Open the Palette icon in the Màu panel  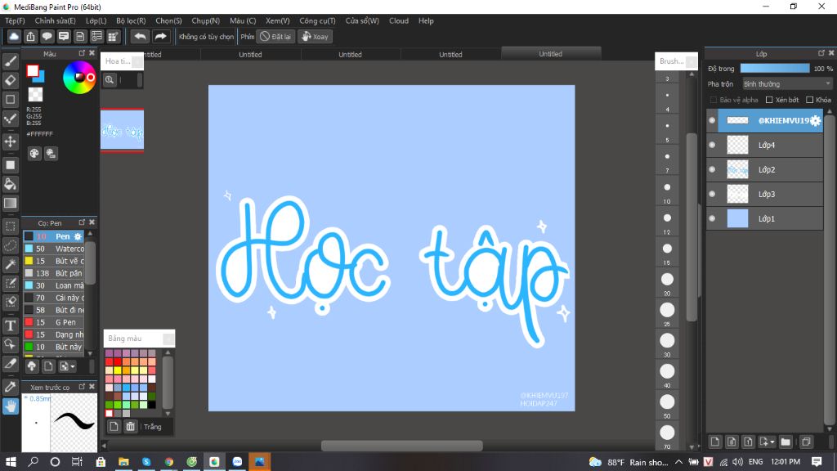coord(34,154)
